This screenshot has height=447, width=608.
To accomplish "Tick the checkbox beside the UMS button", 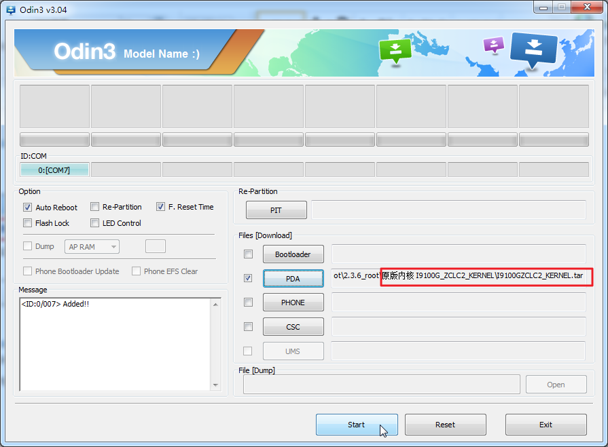I will click(x=247, y=351).
